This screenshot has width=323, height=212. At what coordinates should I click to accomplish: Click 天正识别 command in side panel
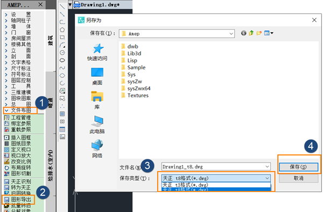[x=18, y=181]
